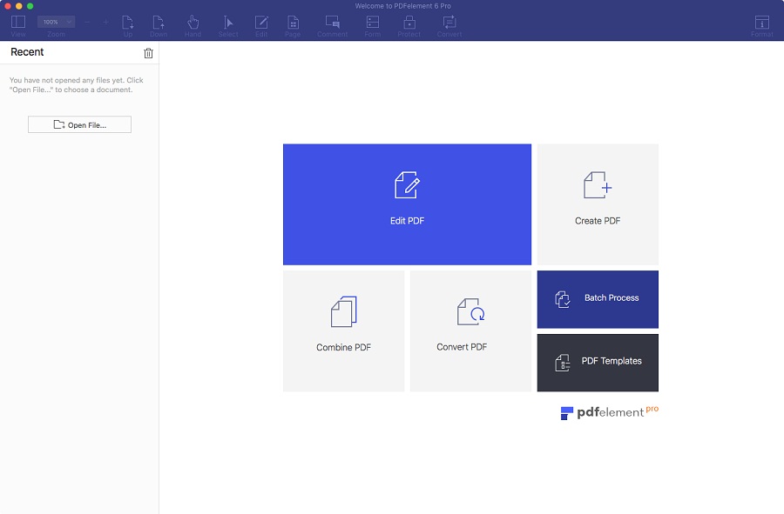Screen dimensions: 784x514
Task: Increase zoom with the plus control
Action: point(106,21)
